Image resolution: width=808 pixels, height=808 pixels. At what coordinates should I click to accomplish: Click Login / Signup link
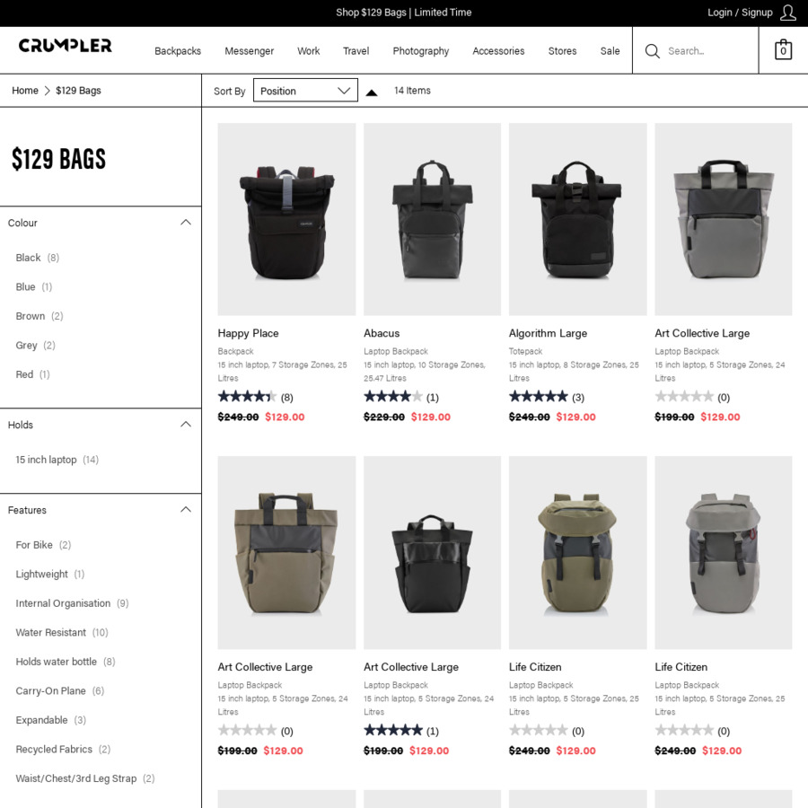[x=740, y=13]
